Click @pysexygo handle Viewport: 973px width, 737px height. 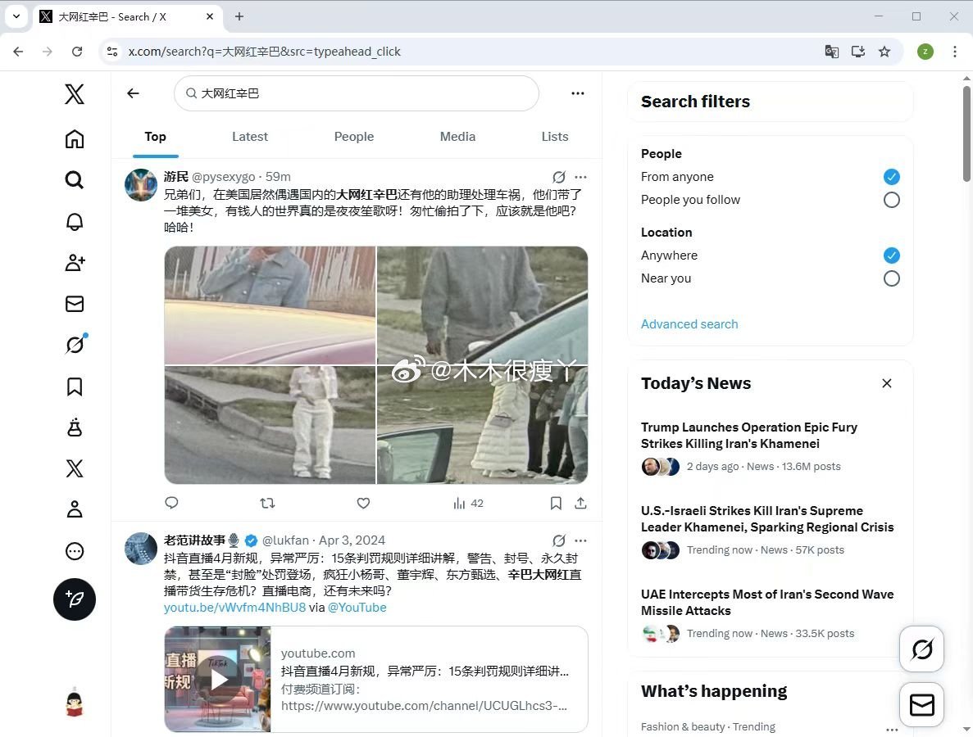[224, 177]
